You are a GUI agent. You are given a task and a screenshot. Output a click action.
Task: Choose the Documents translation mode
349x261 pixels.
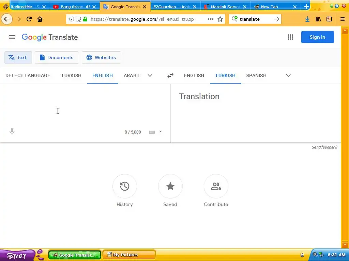pos(57,57)
